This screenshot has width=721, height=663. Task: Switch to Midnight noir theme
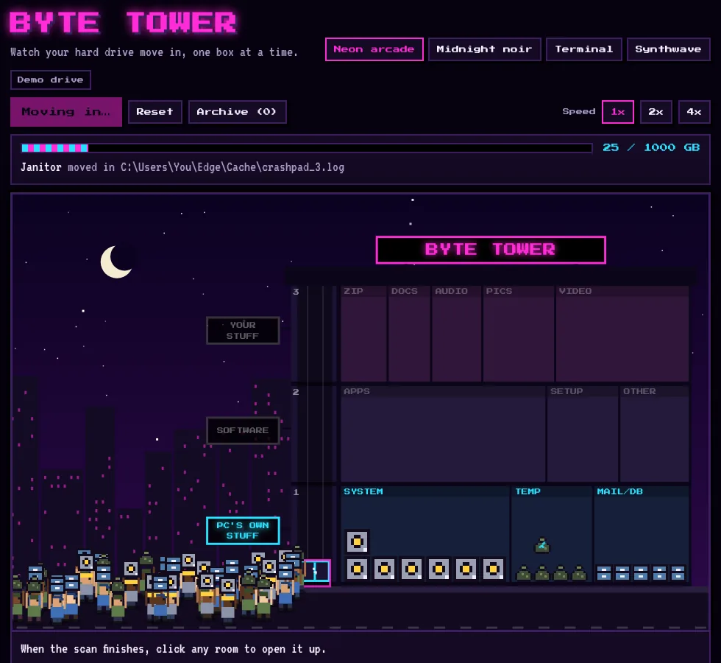(x=484, y=49)
